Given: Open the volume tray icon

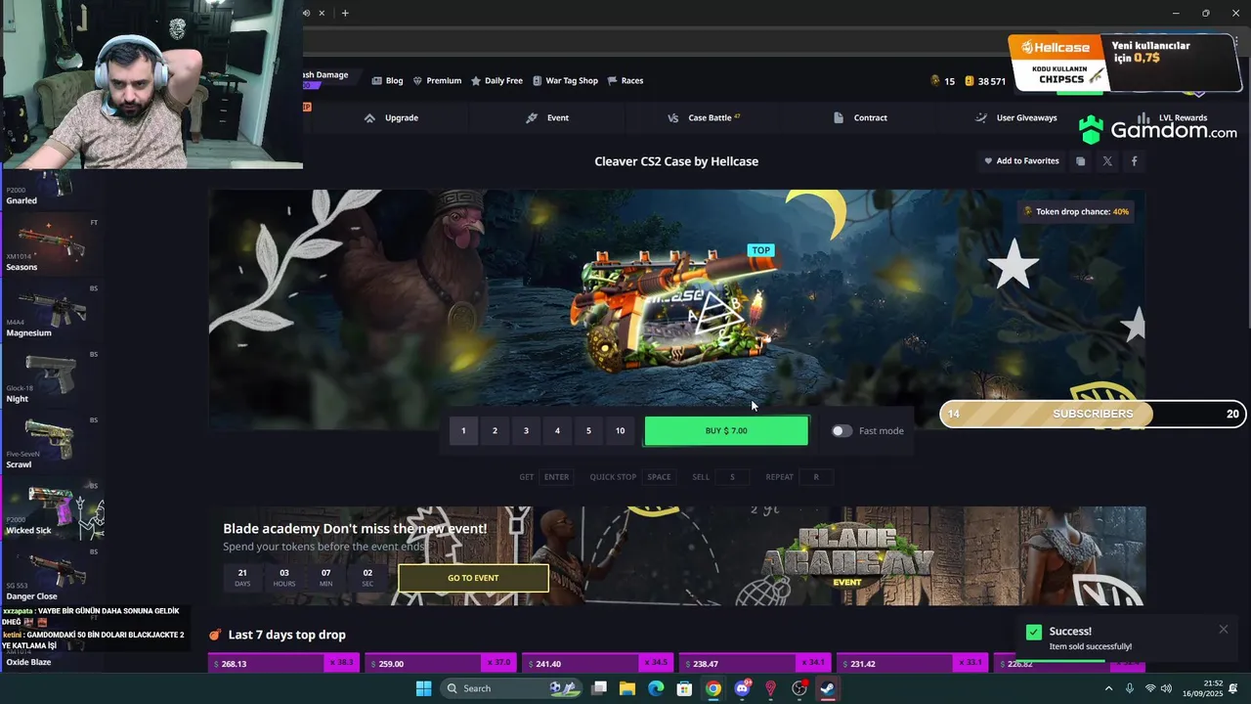Looking at the screenshot, I should pyautogui.click(x=1166, y=688).
